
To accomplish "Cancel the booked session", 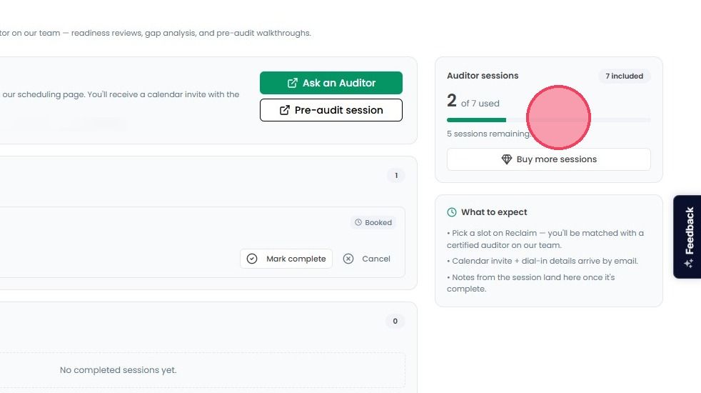I will (x=367, y=259).
